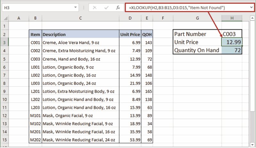This screenshot has width=256, height=148.
Task: Select cell with item code M202
Action: tap(35, 140)
